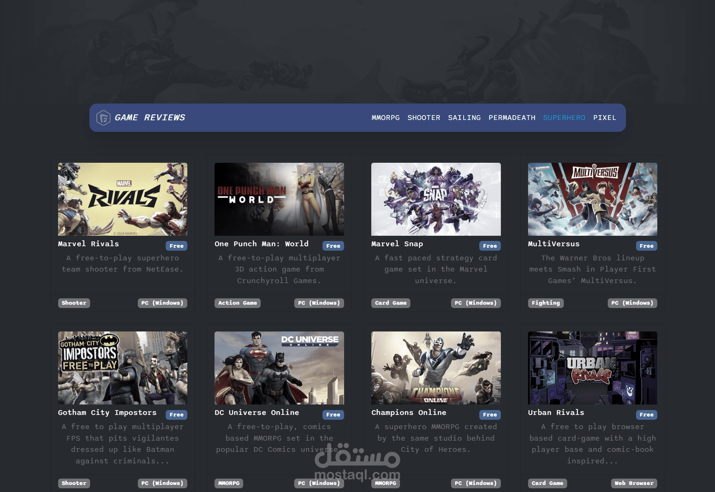Image resolution: width=715 pixels, height=492 pixels.
Task: Click MMORPG tag on Champions Online
Action: [x=386, y=483]
